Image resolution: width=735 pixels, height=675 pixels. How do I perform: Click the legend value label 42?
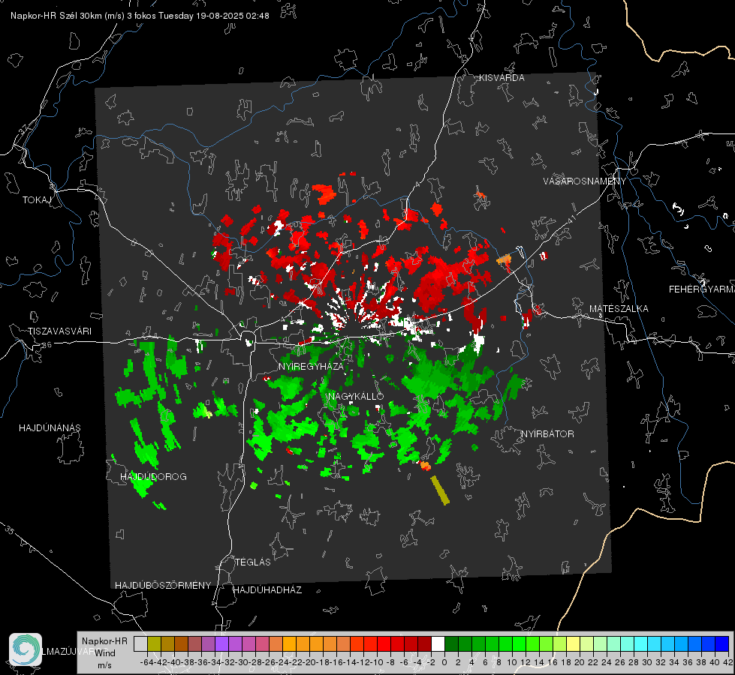coord(728,662)
